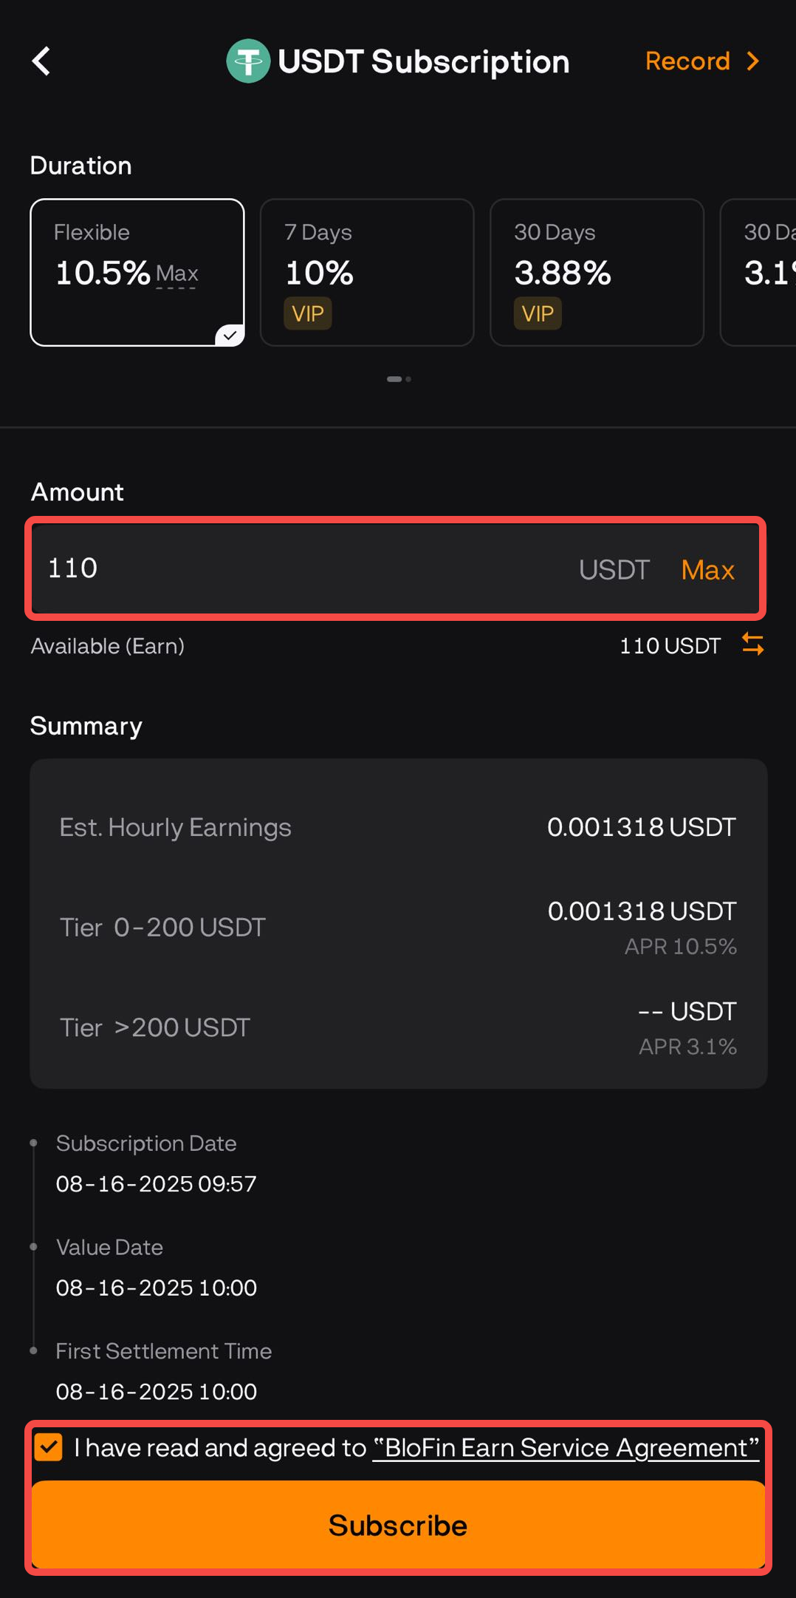Go back using the left arrow icon

[41, 61]
